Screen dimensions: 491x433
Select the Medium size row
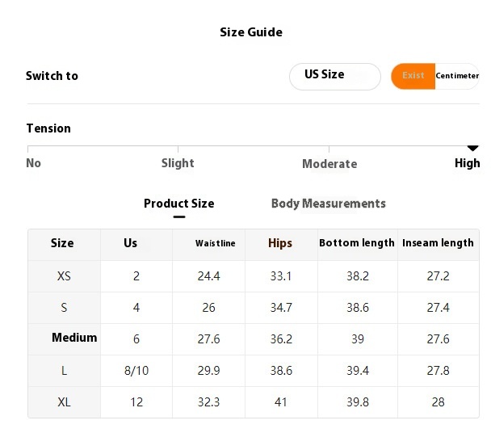pyautogui.click(x=74, y=338)
